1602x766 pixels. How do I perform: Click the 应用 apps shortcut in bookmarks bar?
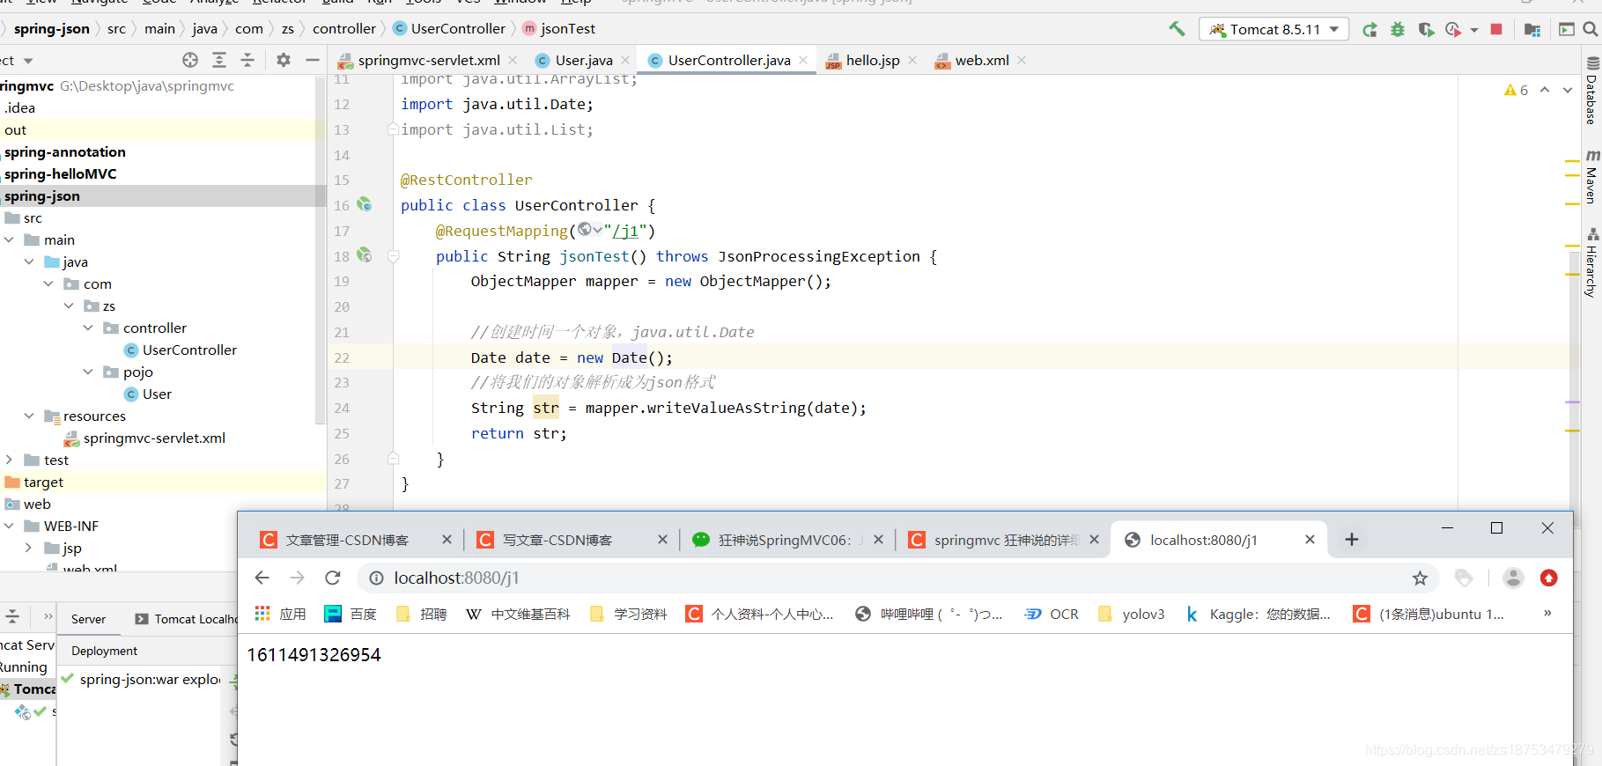click(x=280, y=614)
